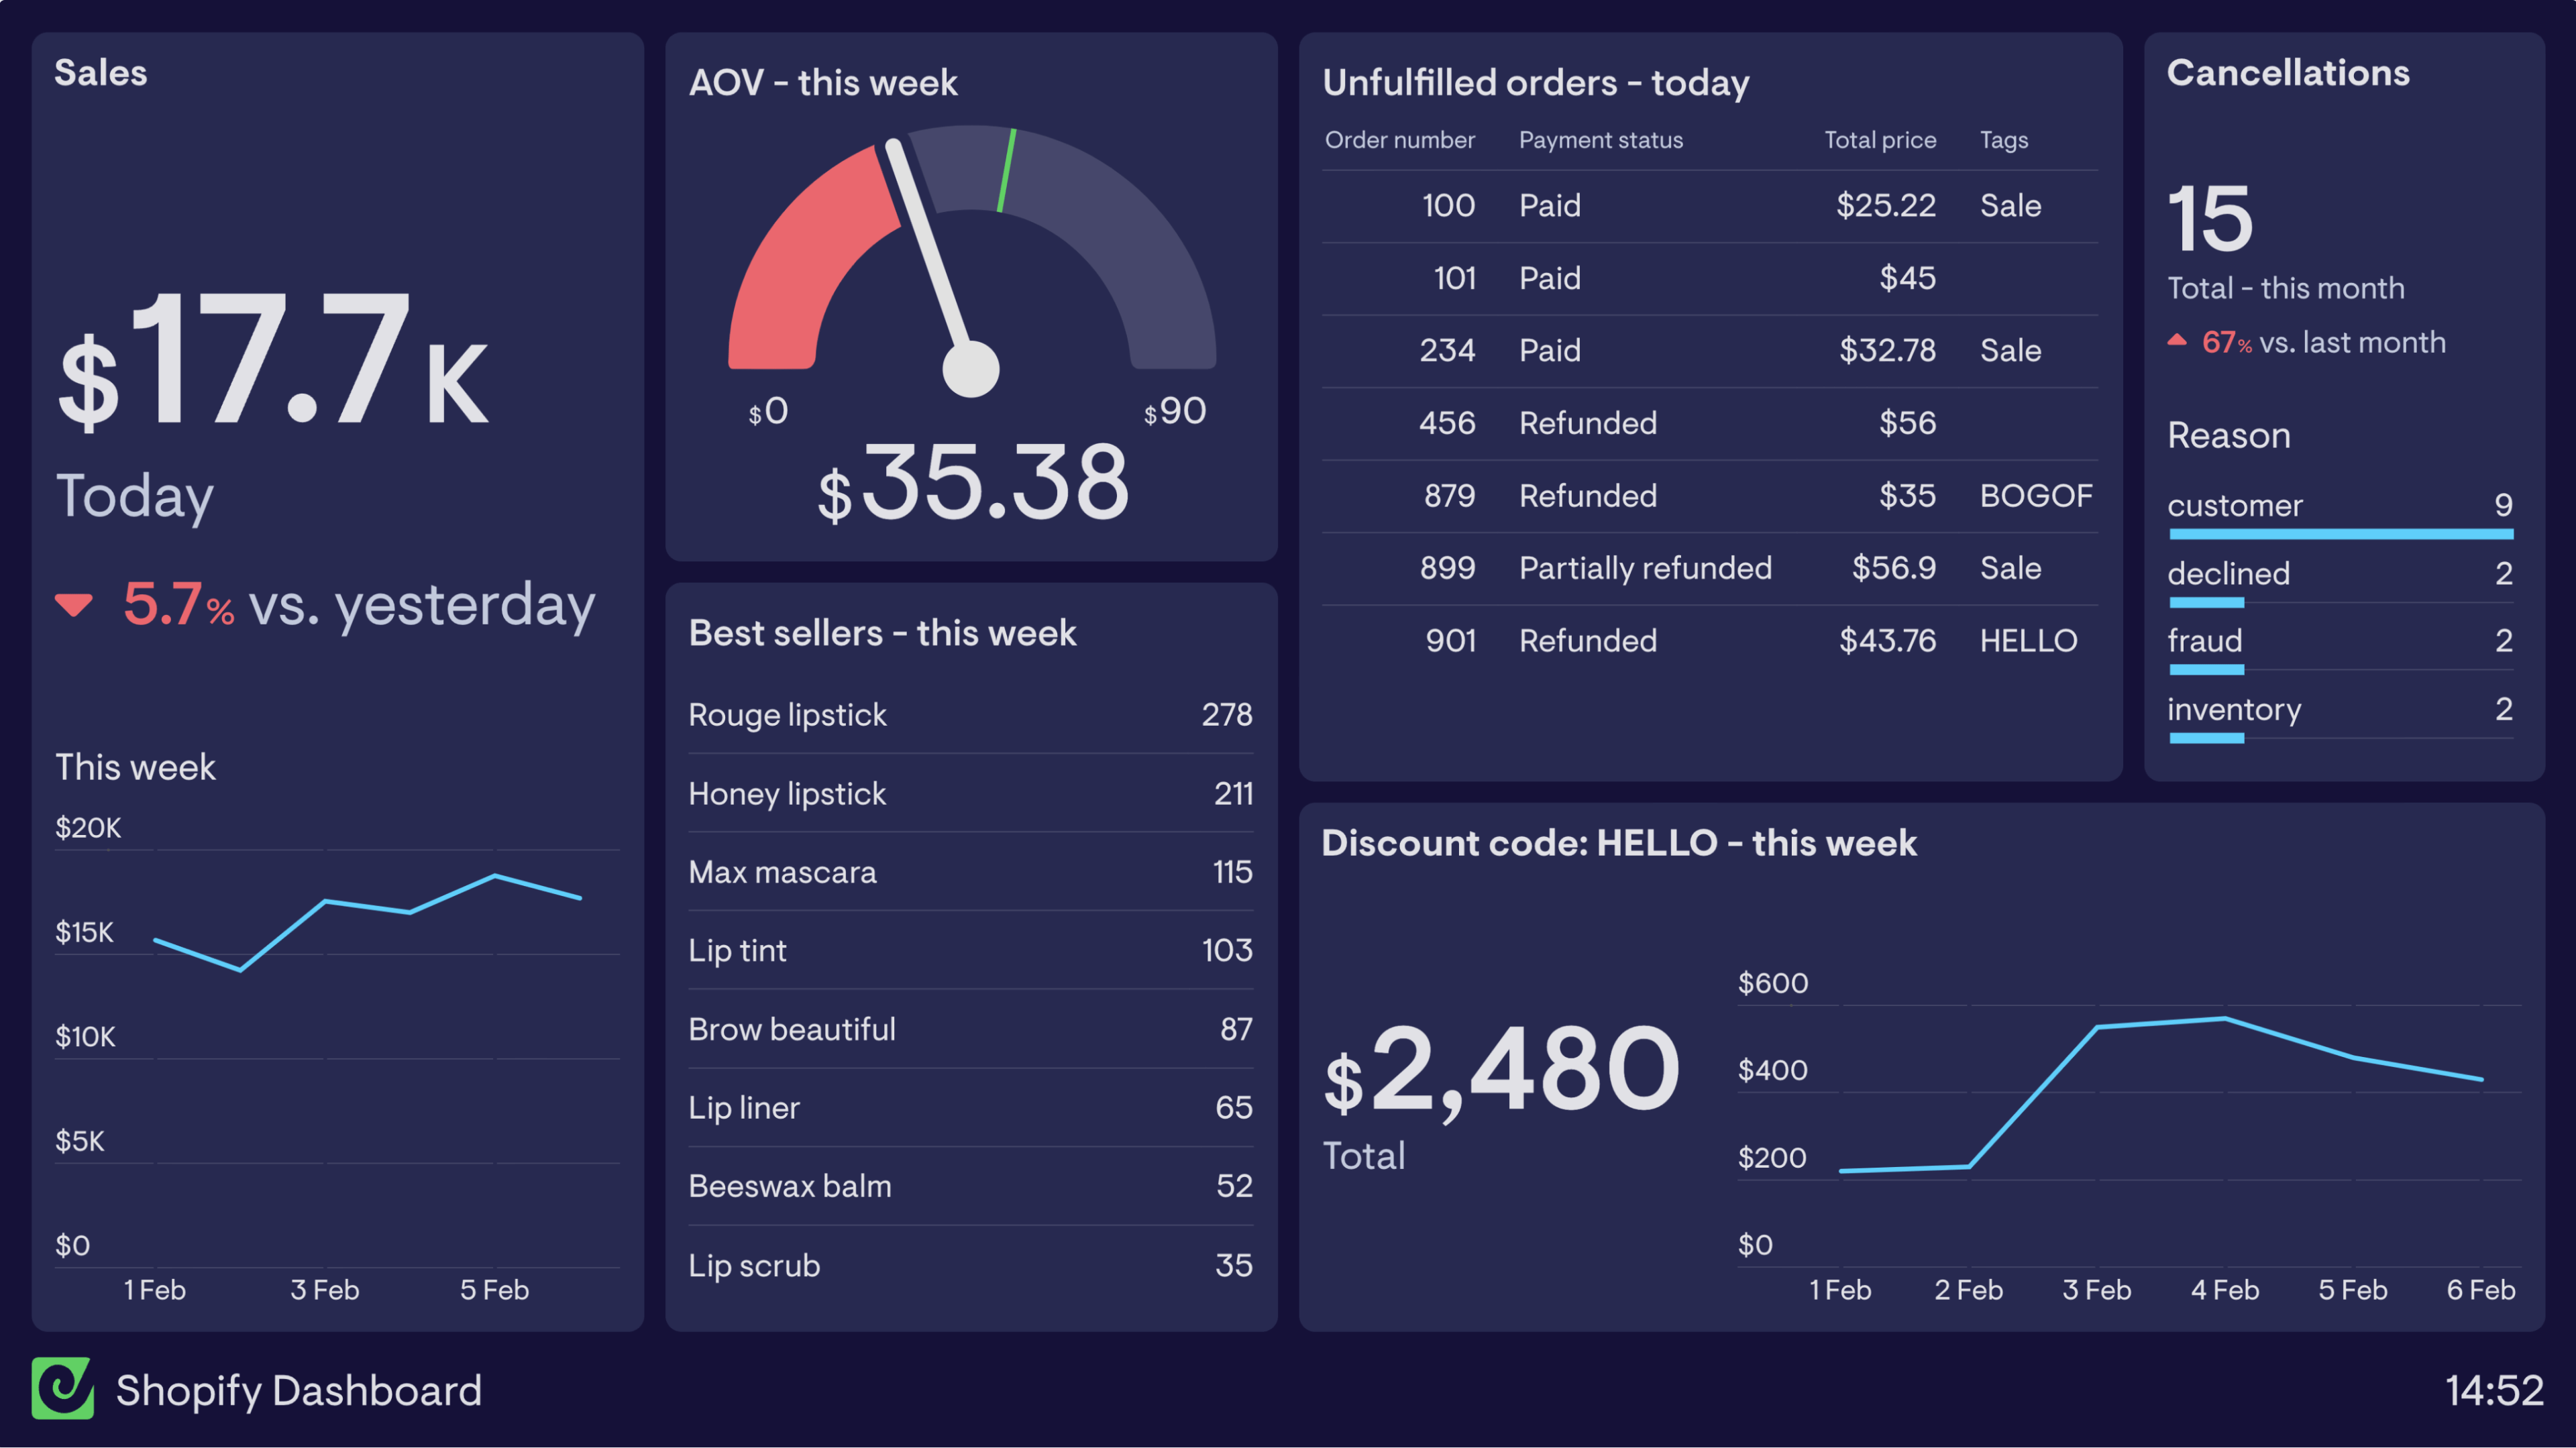Click the Sales widget headline figure $17.7K

(270, 360)
